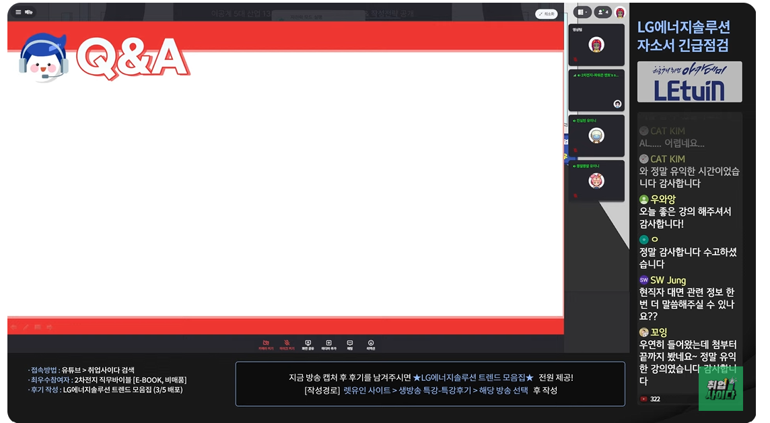Click the 최소화 minimize button
Screen dimensions: 770x423
546,14
